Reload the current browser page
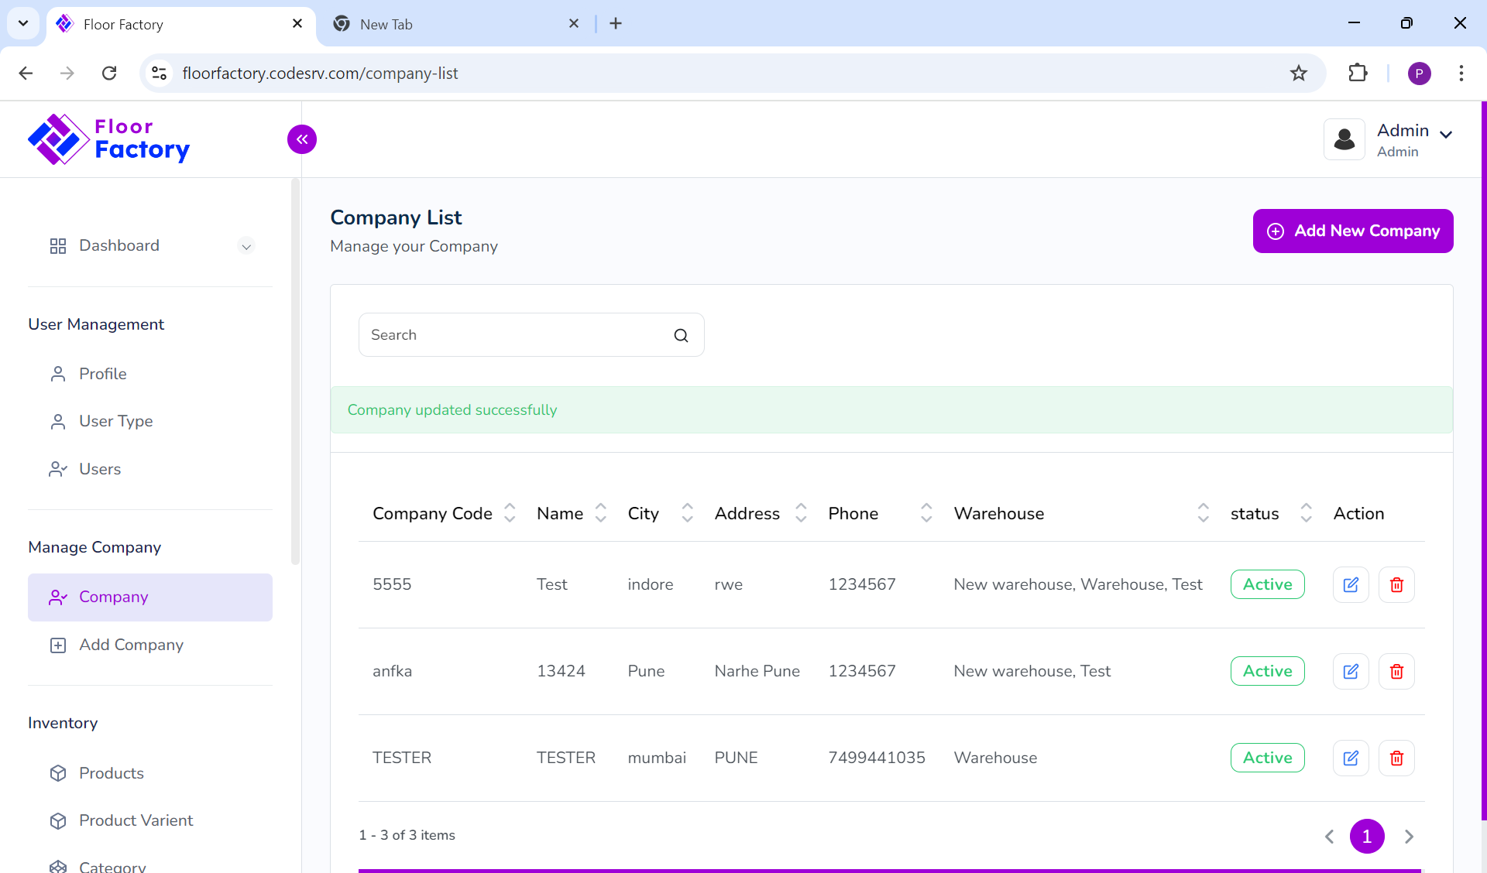1487x873 pixels. 109,73
